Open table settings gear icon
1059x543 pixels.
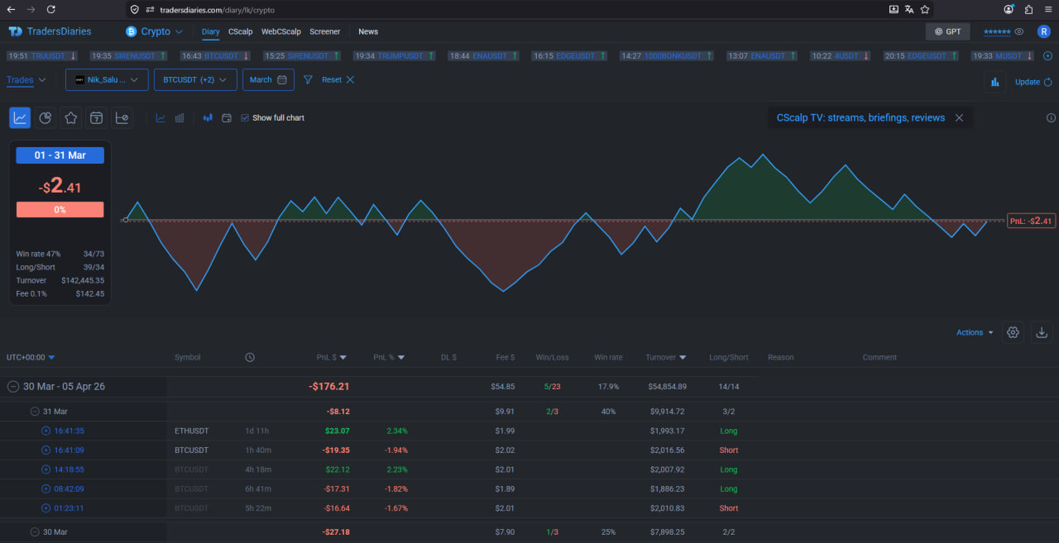coord(1013,332)
